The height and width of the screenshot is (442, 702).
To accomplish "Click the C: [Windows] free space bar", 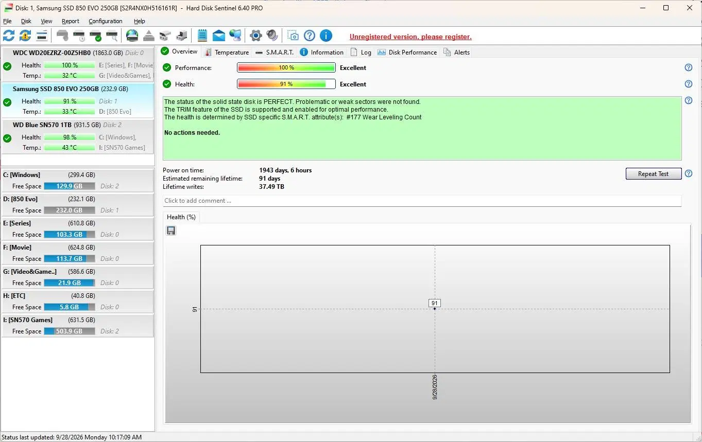I will (x=70, y=186).
